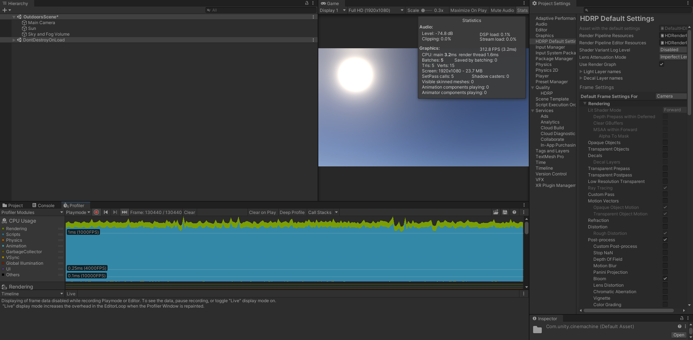Enable the Opaque Objects frame setting

coord(665,142)
